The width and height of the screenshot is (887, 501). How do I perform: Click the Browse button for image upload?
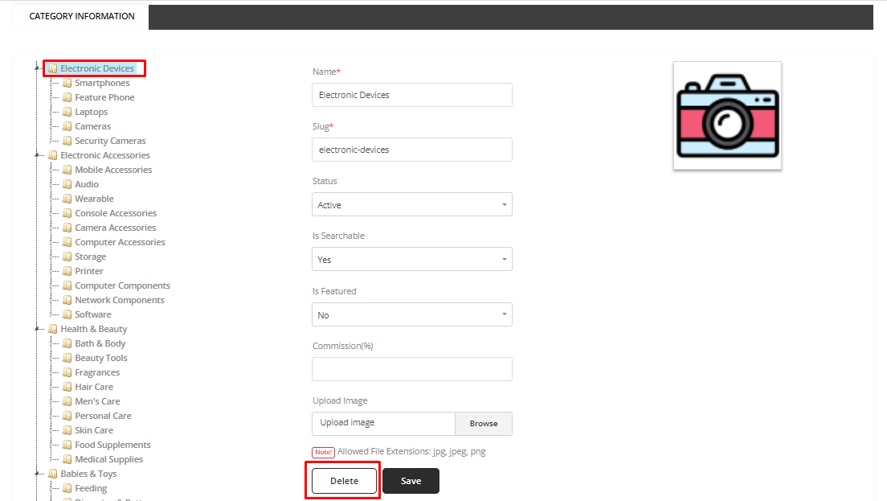483,424
